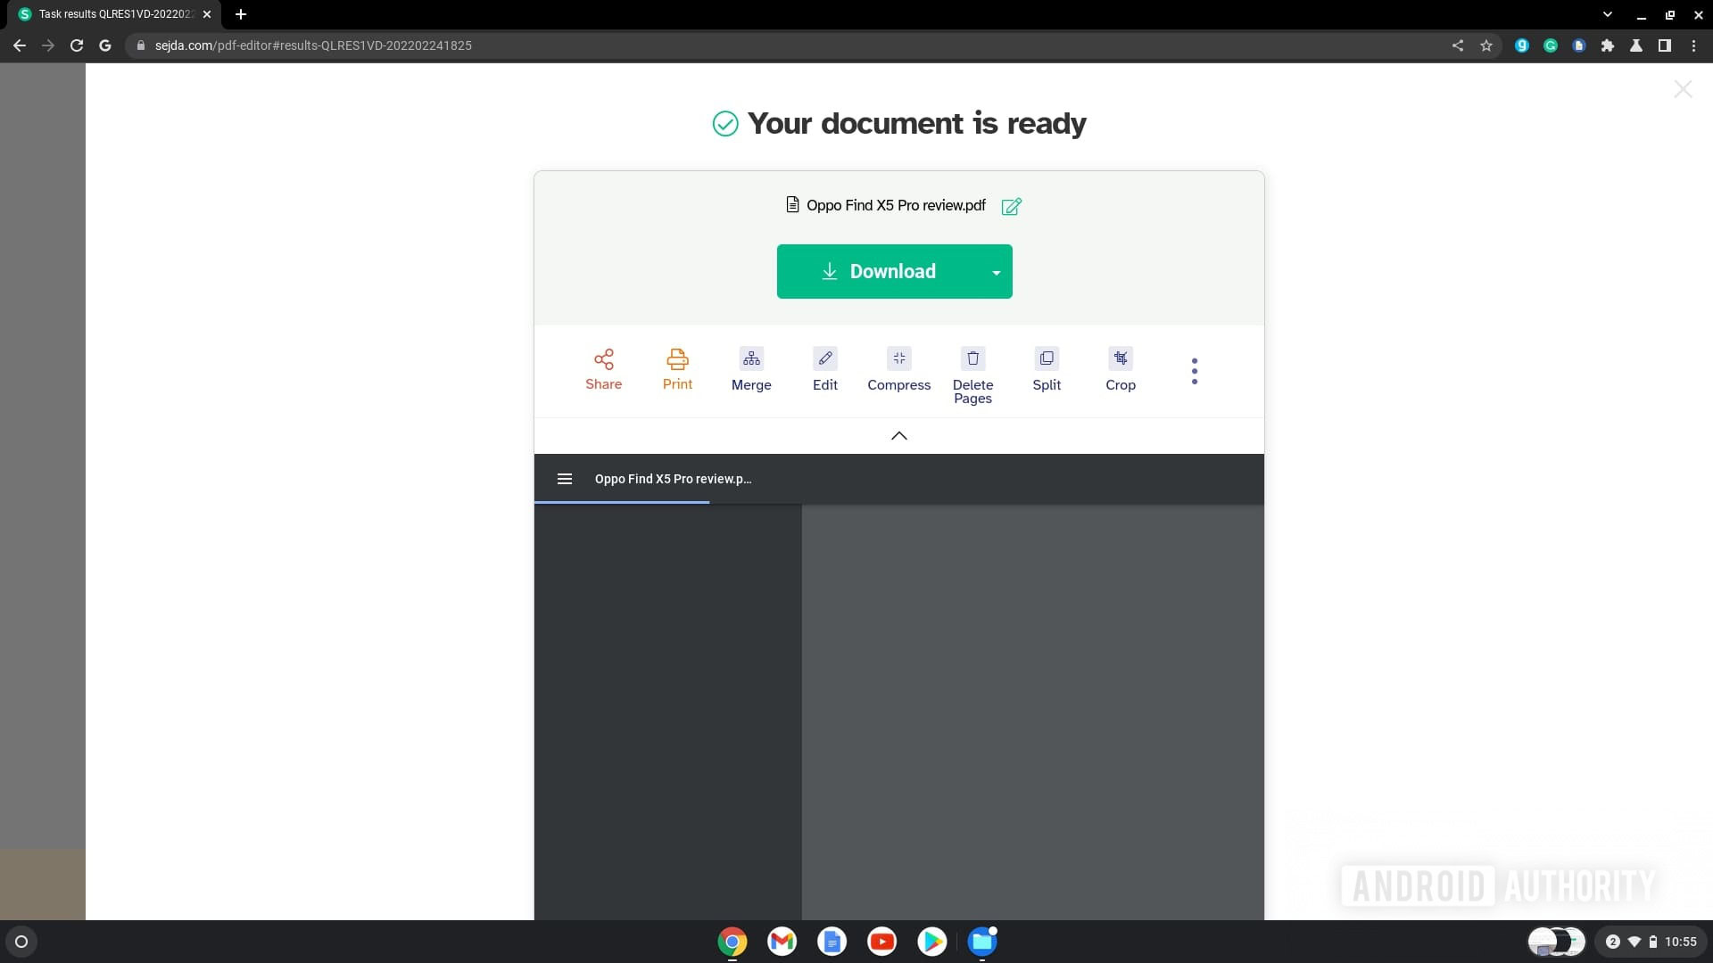Click the edit filename pencil icon
Image resolution: width=1713 pixels, height=963 pixels.
coord(1009,206)
